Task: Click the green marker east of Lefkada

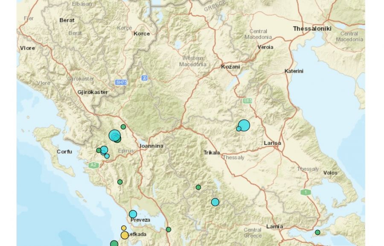Action: (169, 229)
